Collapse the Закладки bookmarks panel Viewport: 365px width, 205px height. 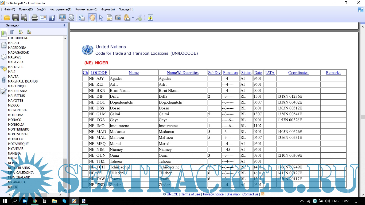[64, 25]
